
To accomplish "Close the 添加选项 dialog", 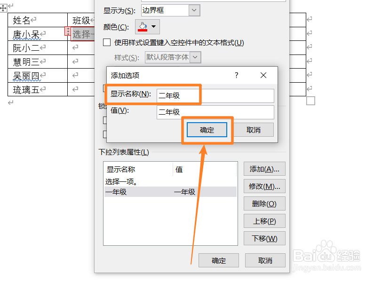I will [x=263, y=75].
